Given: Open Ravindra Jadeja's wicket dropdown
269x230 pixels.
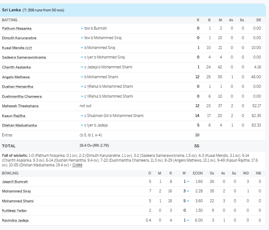Looking at the screenshot, I should point(188,220).
